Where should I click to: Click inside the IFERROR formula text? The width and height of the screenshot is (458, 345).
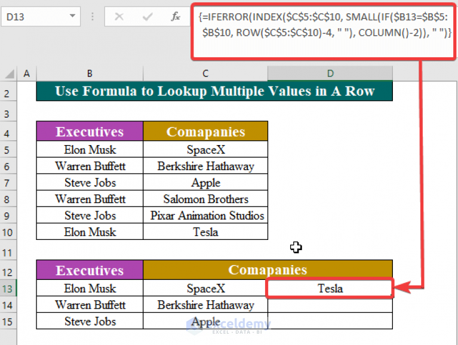(x=322, y=24)
